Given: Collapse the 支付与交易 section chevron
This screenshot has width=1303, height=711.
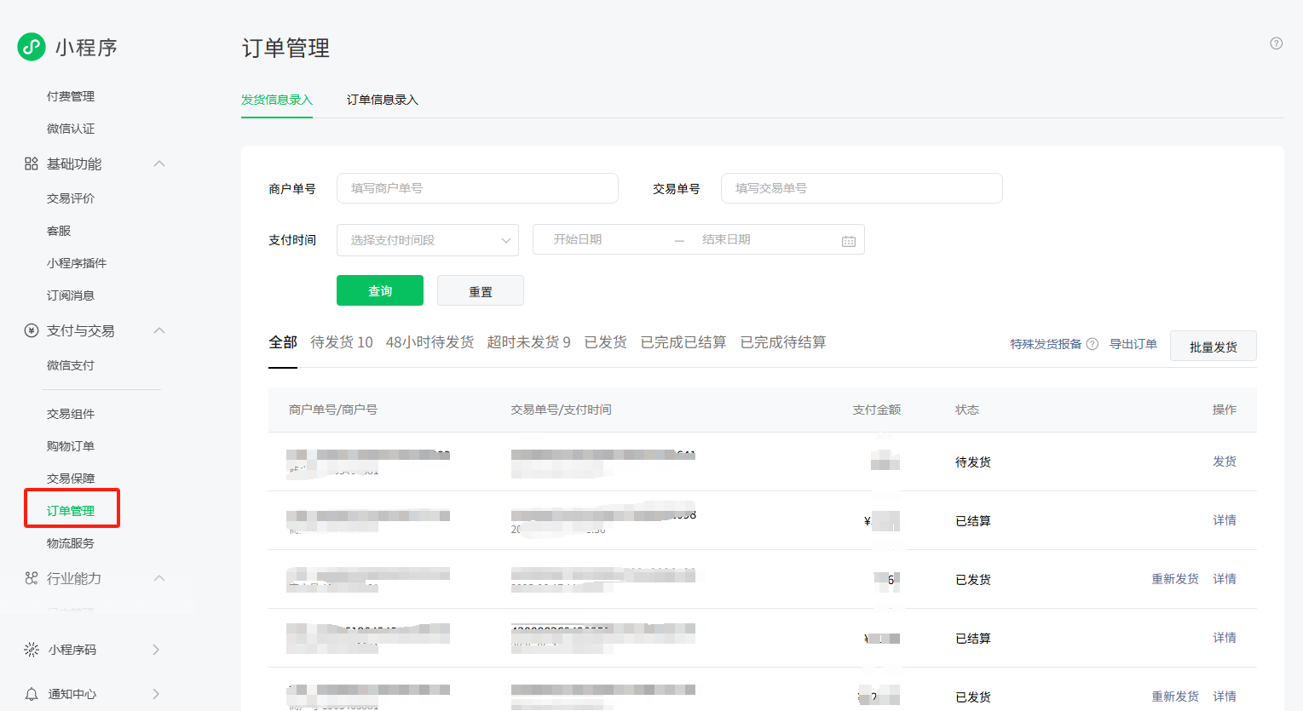Looking at the screenshot, I should point(159,330).
